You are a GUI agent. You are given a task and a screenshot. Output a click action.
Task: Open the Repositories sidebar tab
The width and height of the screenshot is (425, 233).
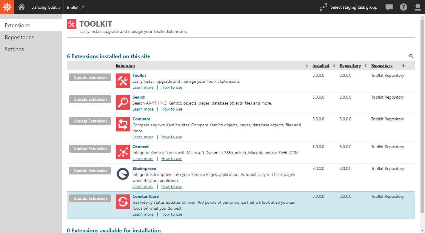click(x=31, y=37)
